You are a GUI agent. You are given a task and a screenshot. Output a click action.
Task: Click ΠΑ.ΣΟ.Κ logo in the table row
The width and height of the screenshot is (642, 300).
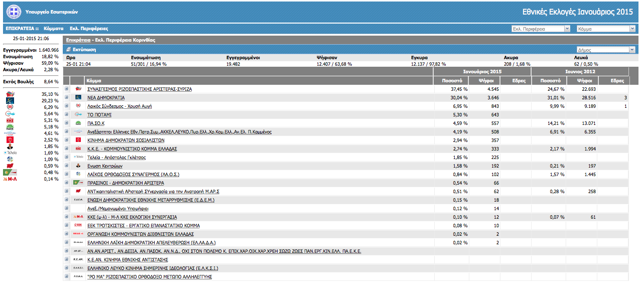tap(78, 123)
